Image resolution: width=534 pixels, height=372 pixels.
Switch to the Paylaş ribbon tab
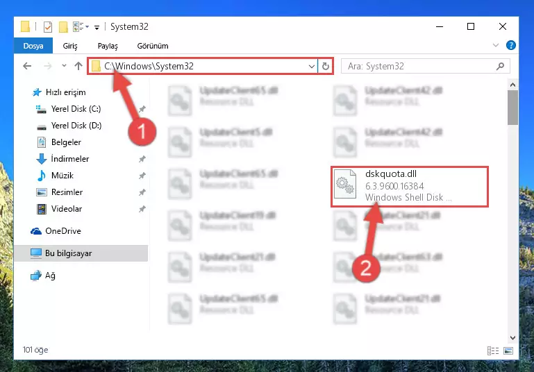[108, 46]
